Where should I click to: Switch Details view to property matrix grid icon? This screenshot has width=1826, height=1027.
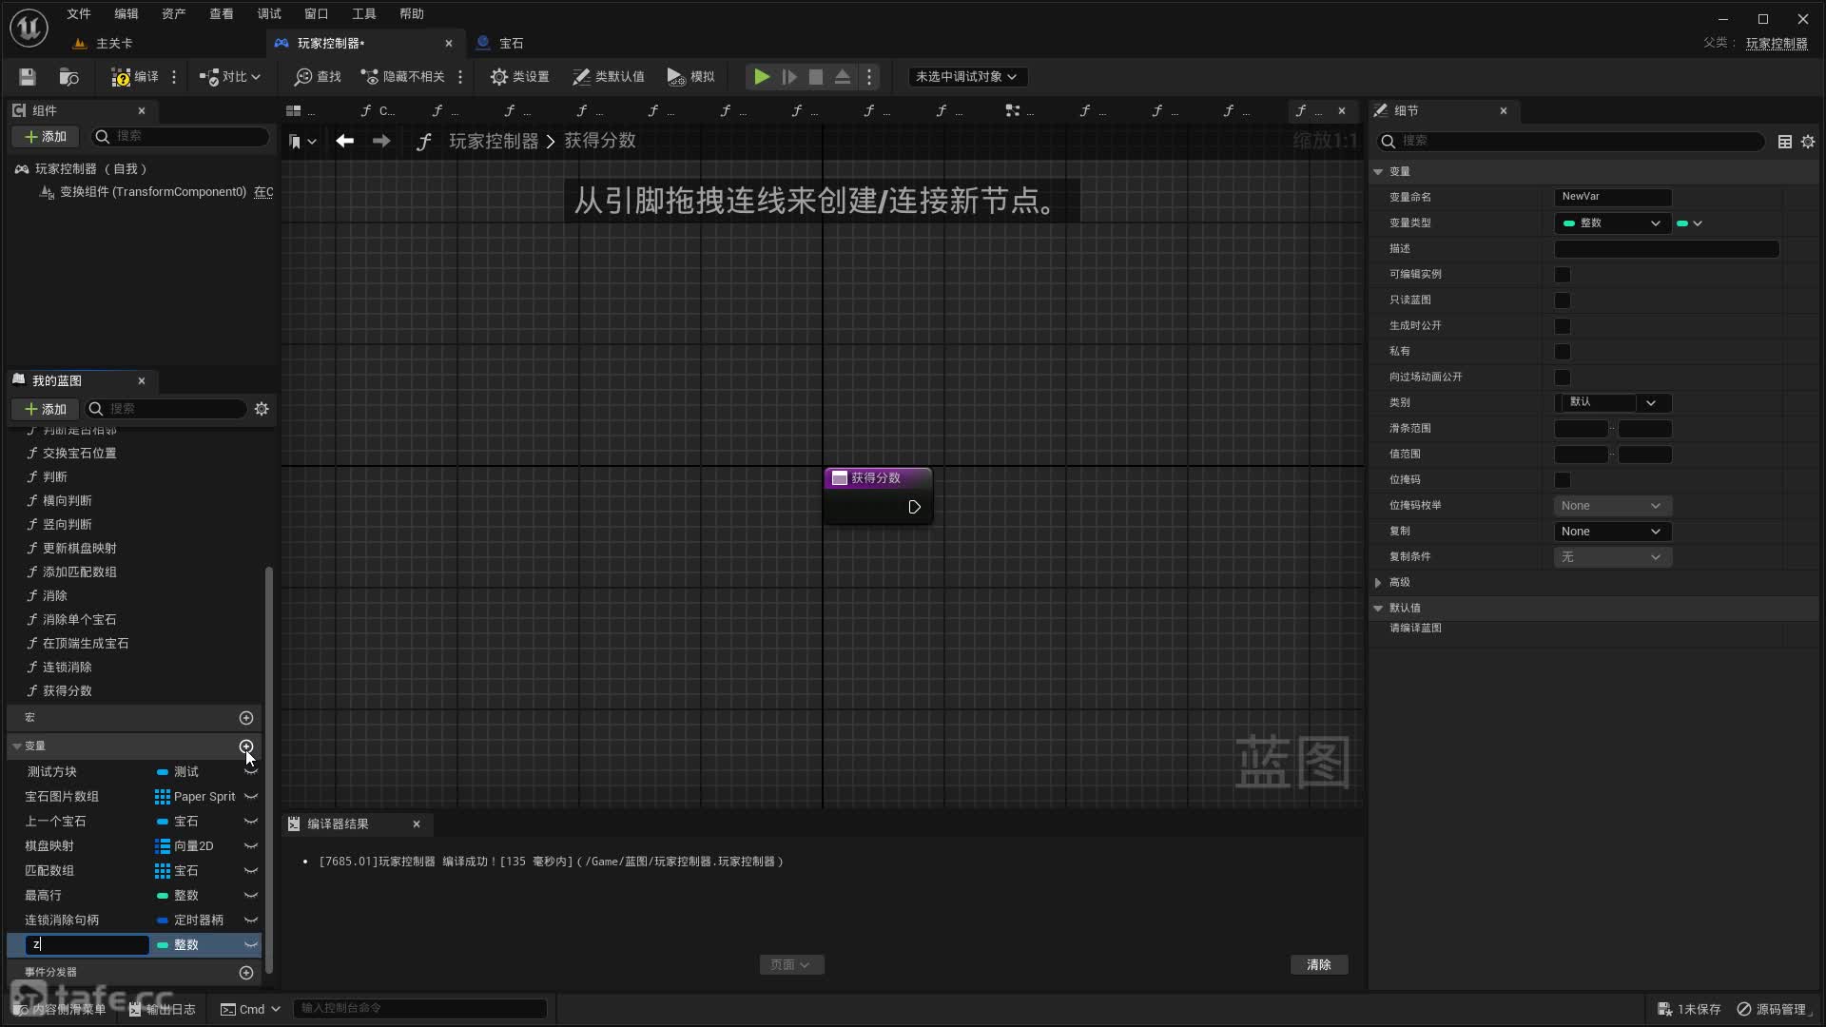click(x=1785, y=142)
